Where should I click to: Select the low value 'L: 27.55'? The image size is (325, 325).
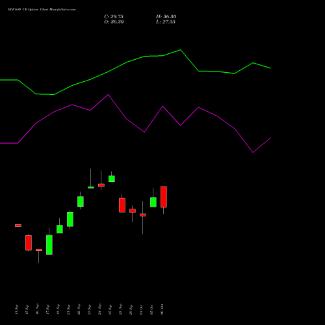click(166, 22)
